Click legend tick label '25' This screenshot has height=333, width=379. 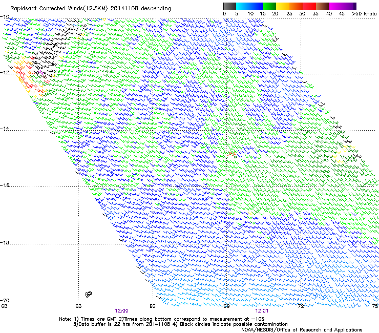tap(289, 14)
